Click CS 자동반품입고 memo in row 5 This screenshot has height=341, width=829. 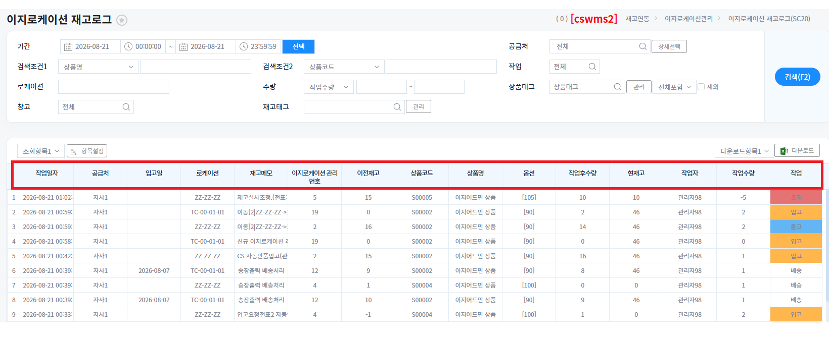(262, 256)
